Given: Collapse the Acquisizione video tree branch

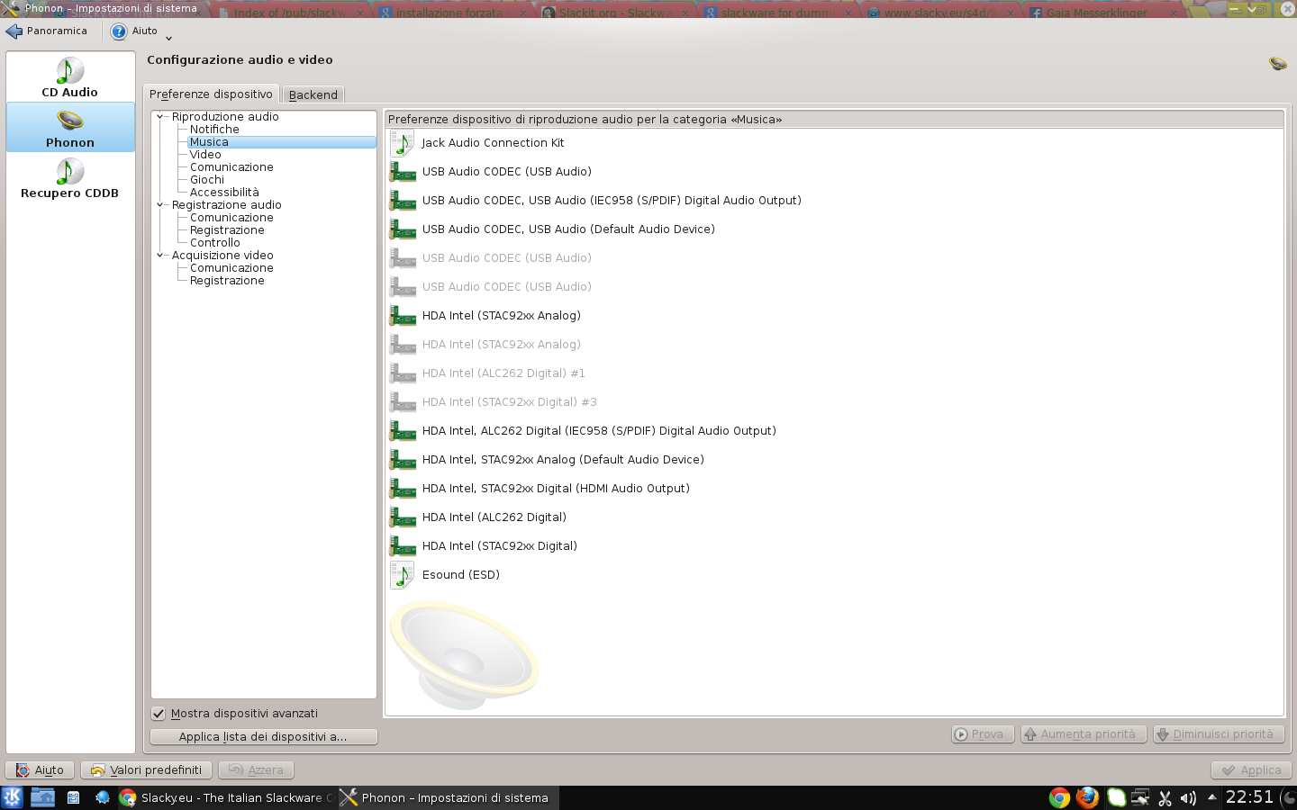Looking at the screenshot, I should coord(160,256).
